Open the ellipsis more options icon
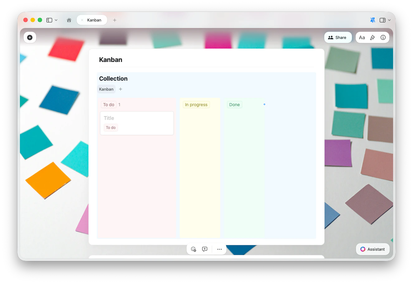The image size is (413, 284). pos(220,249)
